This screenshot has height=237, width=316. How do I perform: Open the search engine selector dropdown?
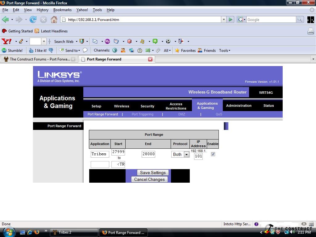coord(242,19)
